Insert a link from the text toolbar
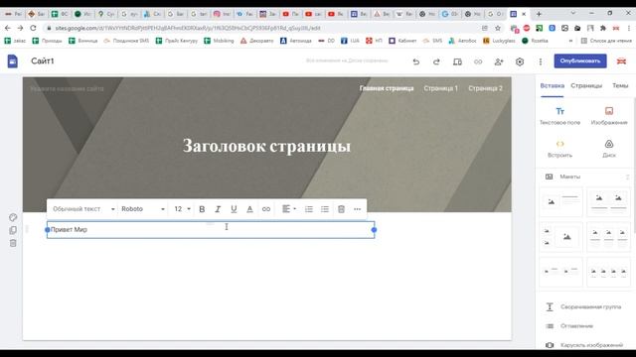Screen dimensions: 636x357 266,209
